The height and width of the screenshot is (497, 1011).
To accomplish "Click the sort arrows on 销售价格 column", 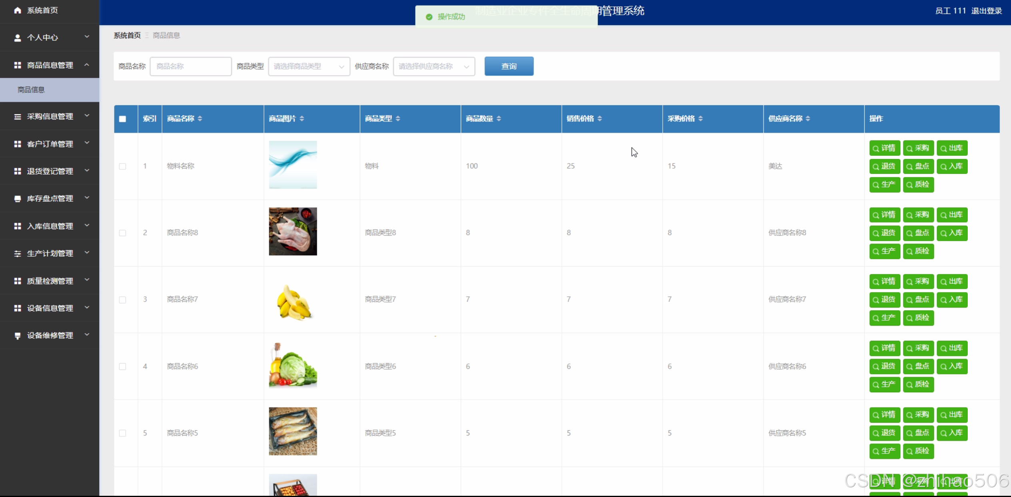I will point(599,119).
